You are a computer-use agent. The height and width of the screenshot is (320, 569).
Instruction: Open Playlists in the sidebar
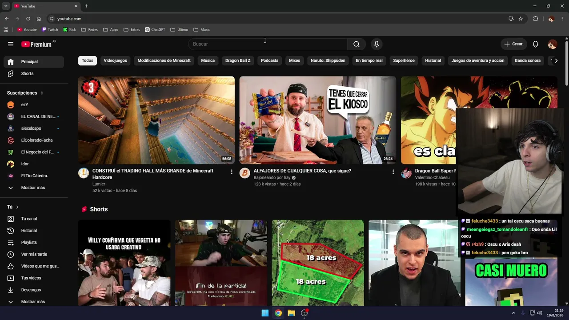coord(34,243)
